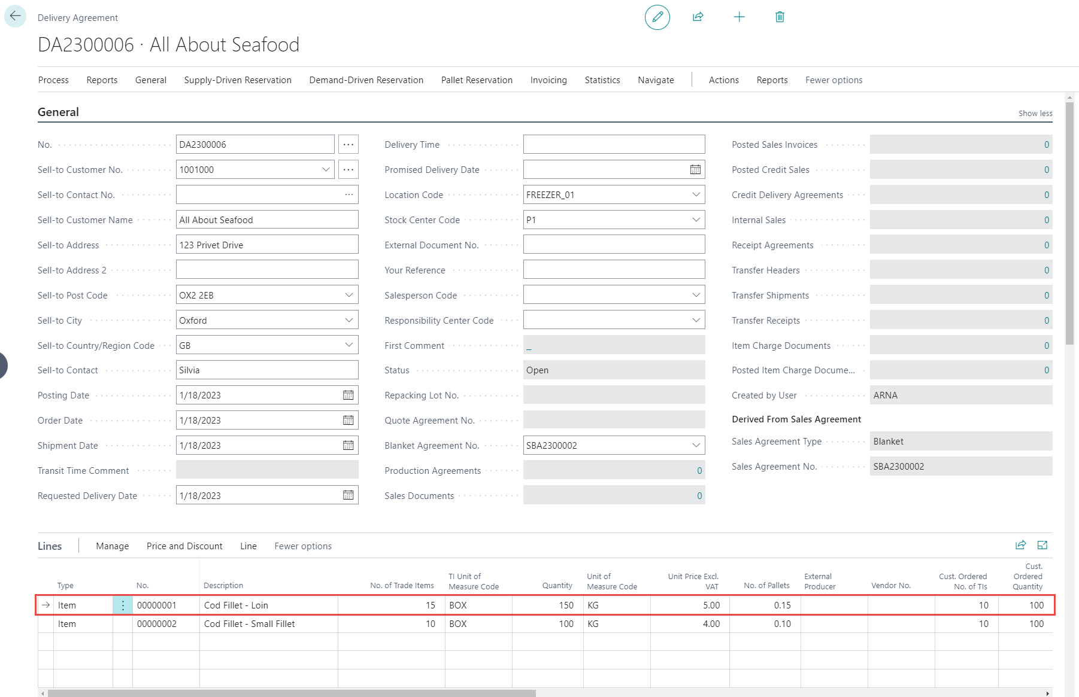This screenshot has height=697, width=1079.
Task: Click the share icon in header
Action: click(698, 17)
